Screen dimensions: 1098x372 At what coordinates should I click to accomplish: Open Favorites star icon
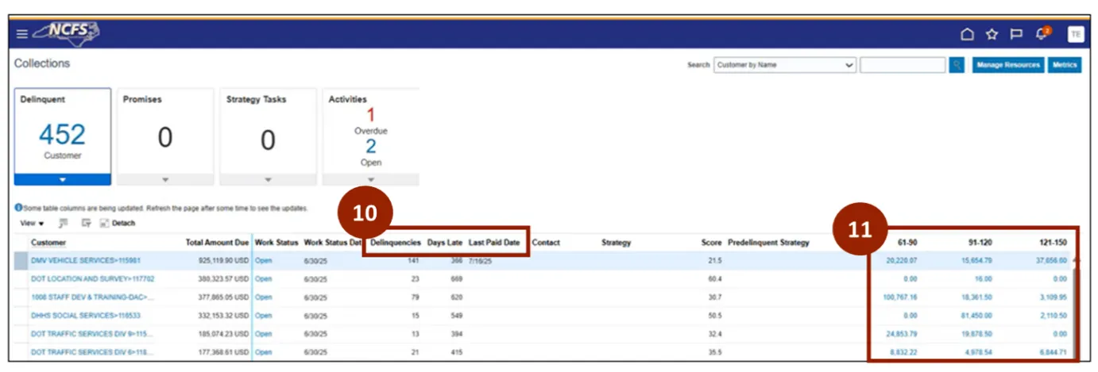[x=992, y=34]
